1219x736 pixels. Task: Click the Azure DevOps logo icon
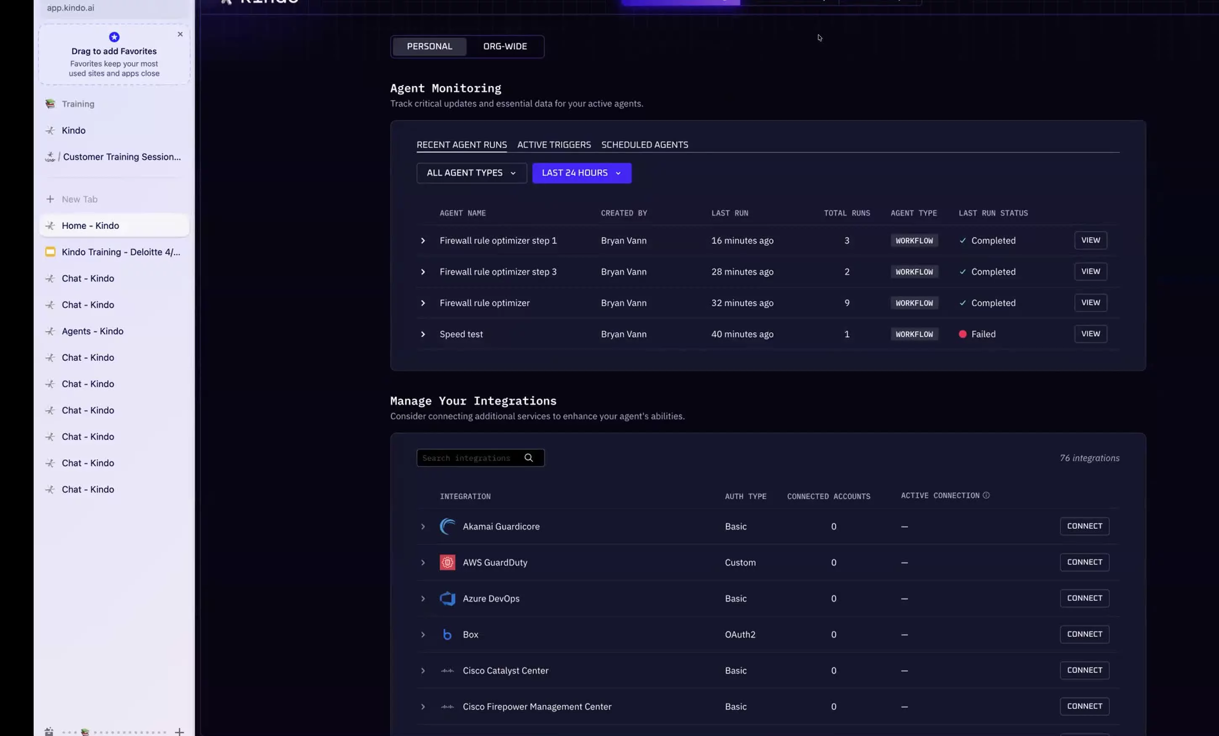[447, 598]
